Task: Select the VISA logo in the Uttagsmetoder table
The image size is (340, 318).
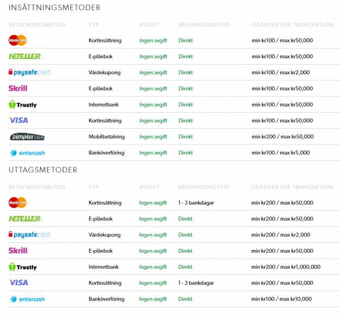Action: coord(18,282)
